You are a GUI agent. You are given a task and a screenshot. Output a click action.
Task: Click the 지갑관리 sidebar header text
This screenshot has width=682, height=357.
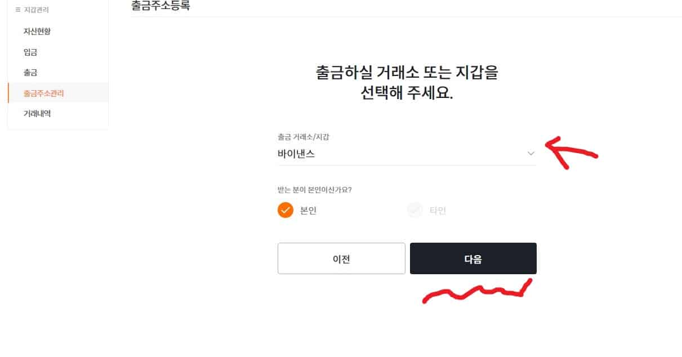coord(36,10)
